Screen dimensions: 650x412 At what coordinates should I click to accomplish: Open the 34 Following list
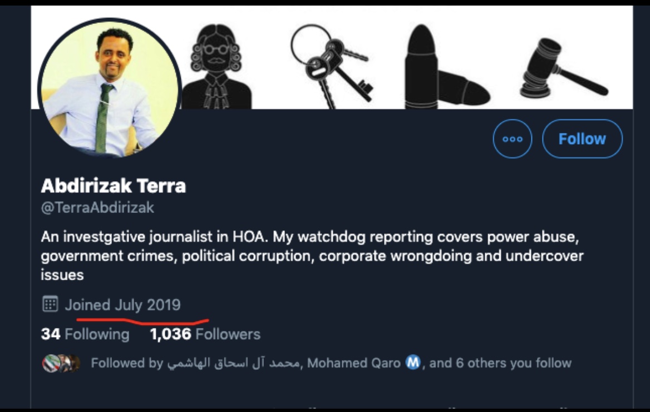[x=85, y=334]
